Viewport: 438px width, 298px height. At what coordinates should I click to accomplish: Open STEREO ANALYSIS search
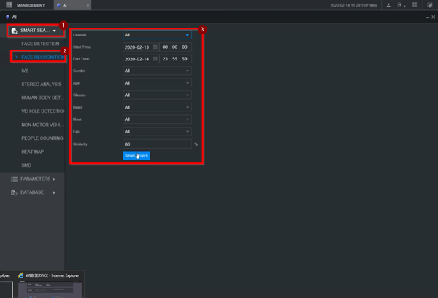(42, 85)
